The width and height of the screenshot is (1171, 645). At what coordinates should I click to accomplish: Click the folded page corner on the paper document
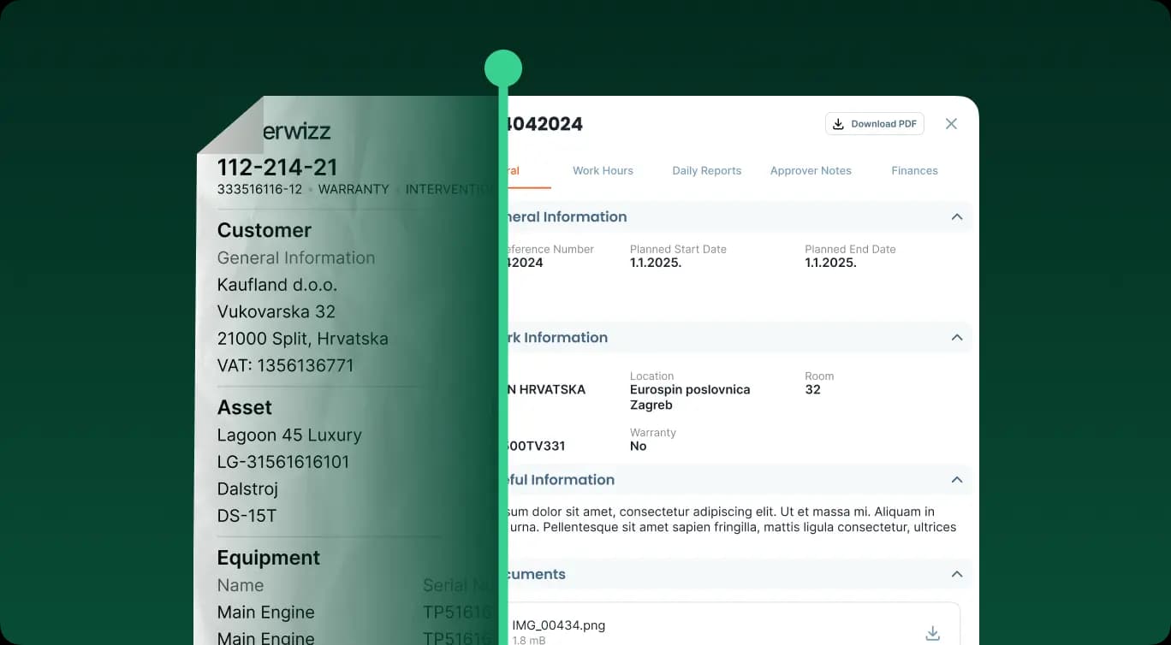(x=229, y=126)
